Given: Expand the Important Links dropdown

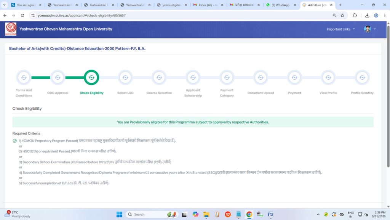Looking at the screenshot, I should point(340,29).
